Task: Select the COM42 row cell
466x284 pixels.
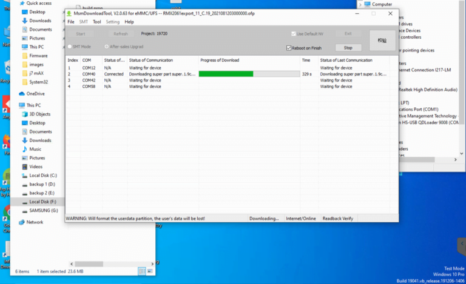Action: (x=89, y=81)
